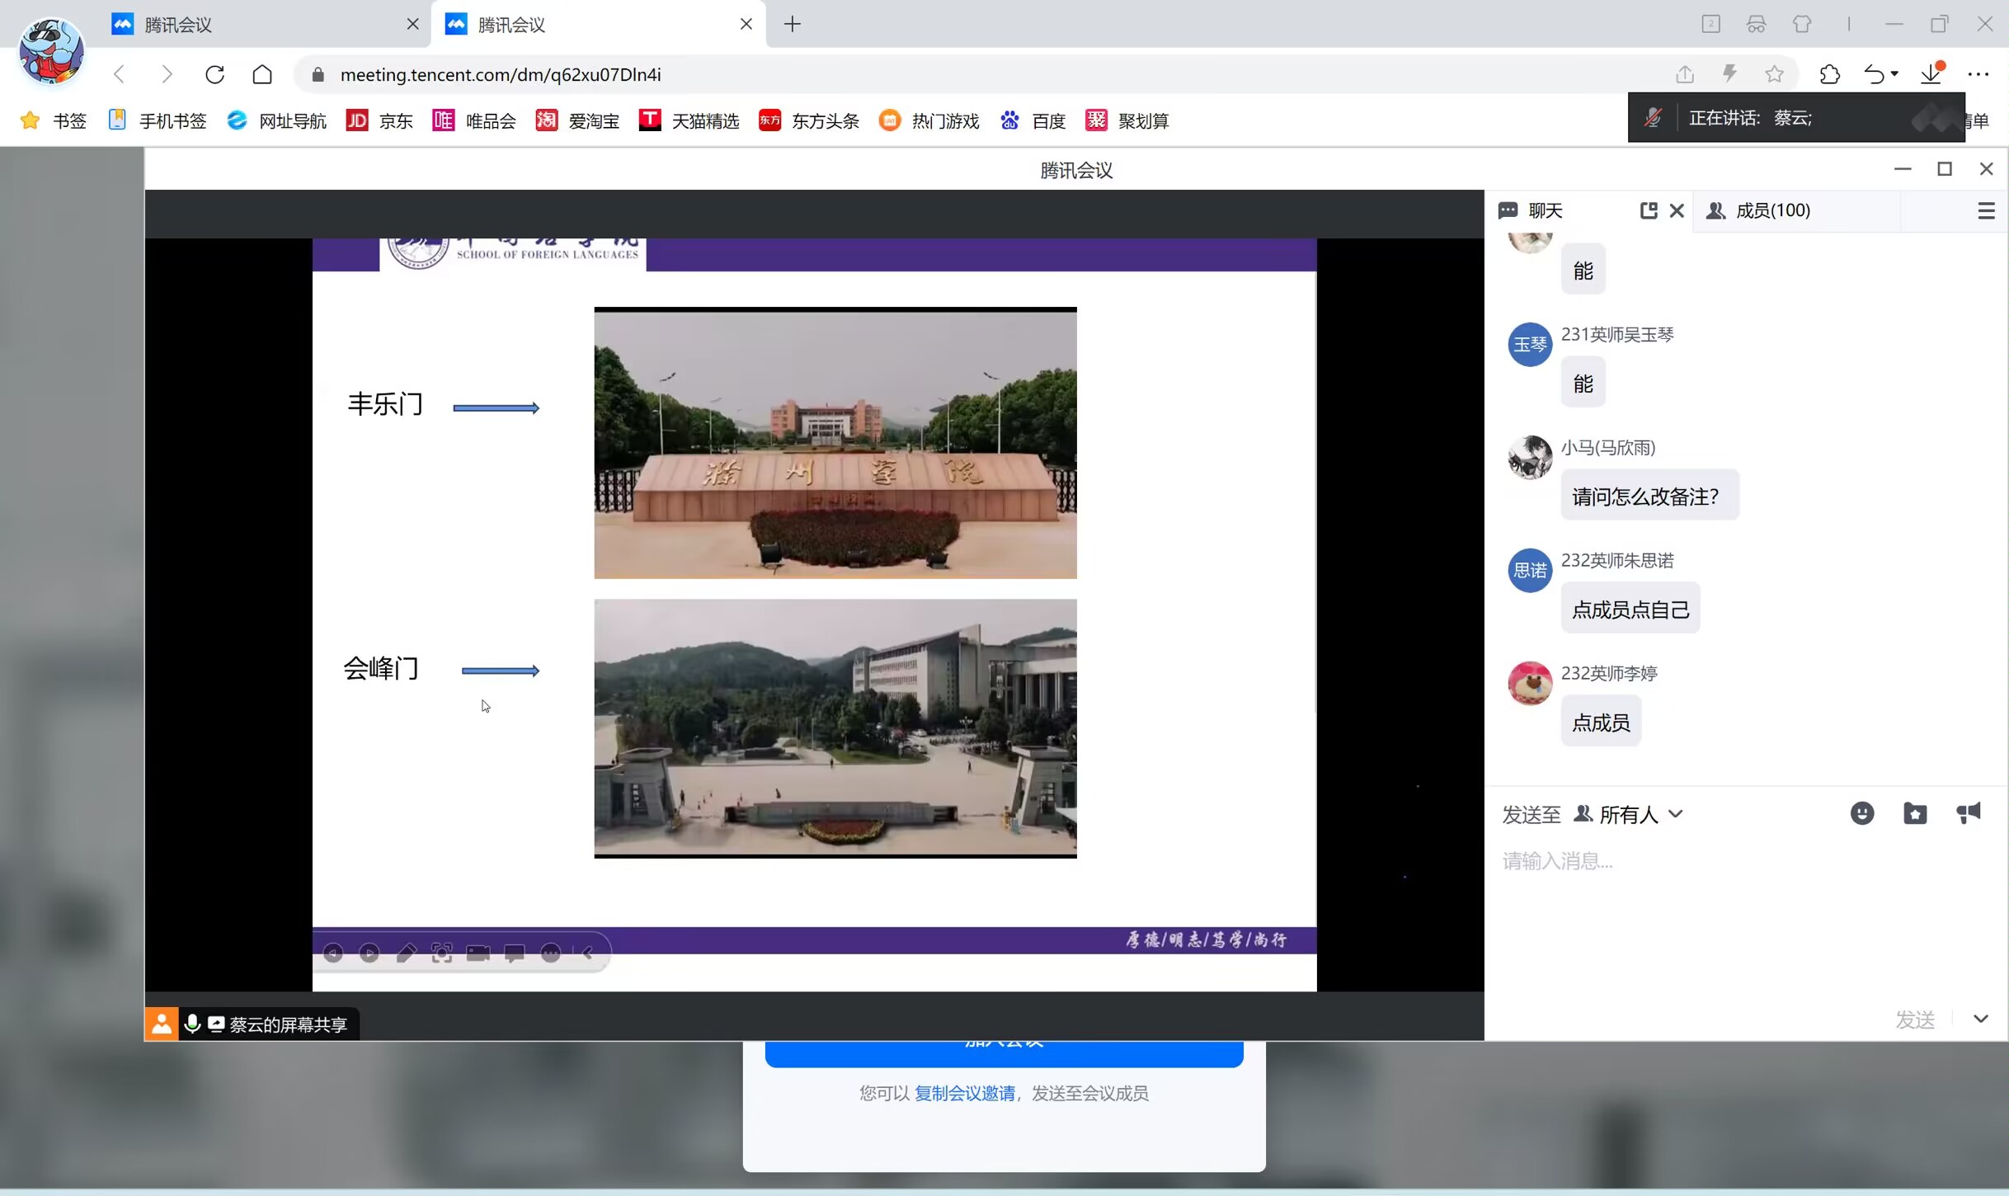The height and width of the screenshot is (1196, 2009).
Task: Pop out the chat panel window
Action: [x=1648, y=211]
